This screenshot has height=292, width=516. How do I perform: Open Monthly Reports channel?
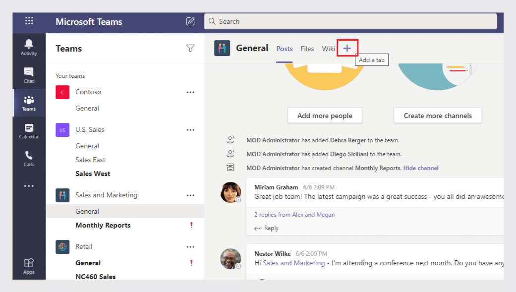103,225
